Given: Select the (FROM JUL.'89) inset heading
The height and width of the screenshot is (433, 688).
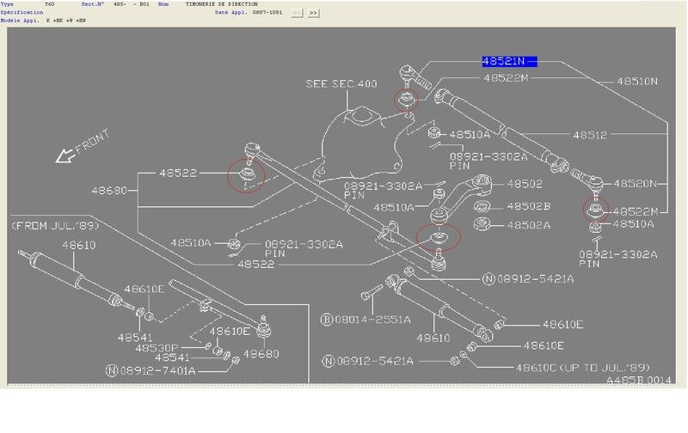Looking at the screenshot, I should point(52,224).
